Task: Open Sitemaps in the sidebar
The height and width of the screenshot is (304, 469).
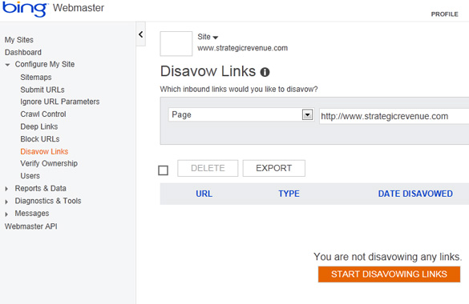Action: [x=36, y=78]
